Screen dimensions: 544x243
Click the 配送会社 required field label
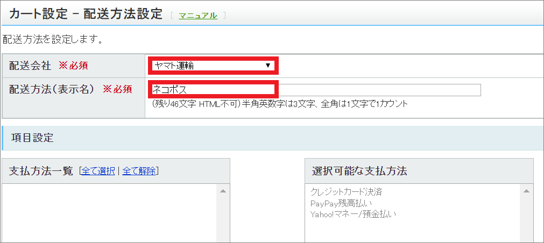coord(30,66)
